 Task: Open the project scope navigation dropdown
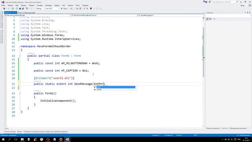pos(37,15)
